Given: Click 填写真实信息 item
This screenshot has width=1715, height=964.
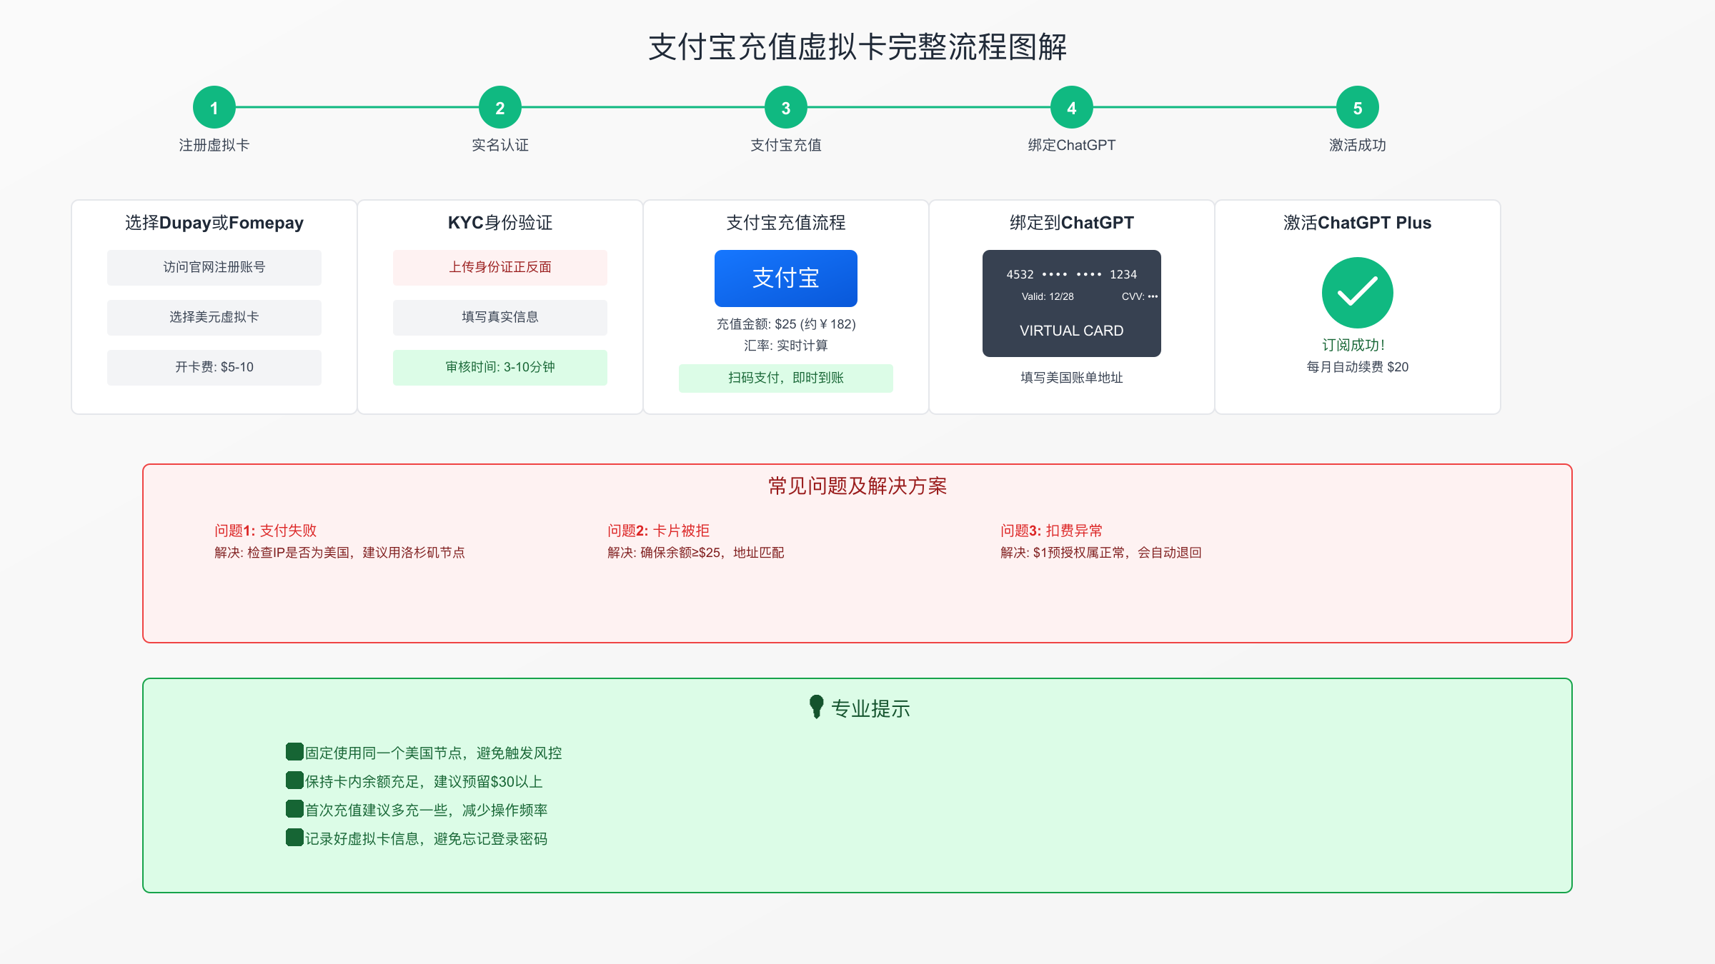Looking at the screenshot, I should (500, 318).
